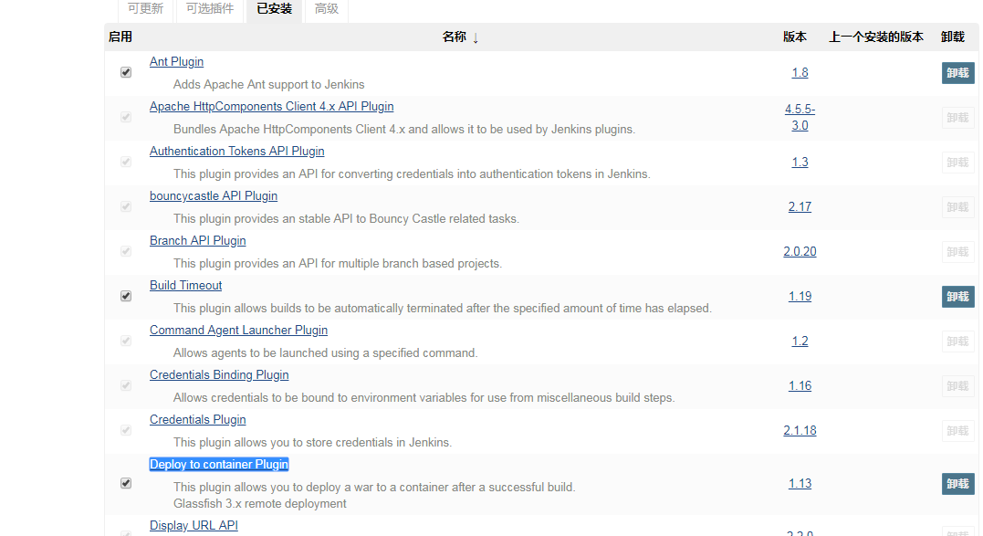This screenshot has width=983, height=536.
Task: Click the sort arrow next to 名称
Action: pyautogui.click(x=476, y=37)
